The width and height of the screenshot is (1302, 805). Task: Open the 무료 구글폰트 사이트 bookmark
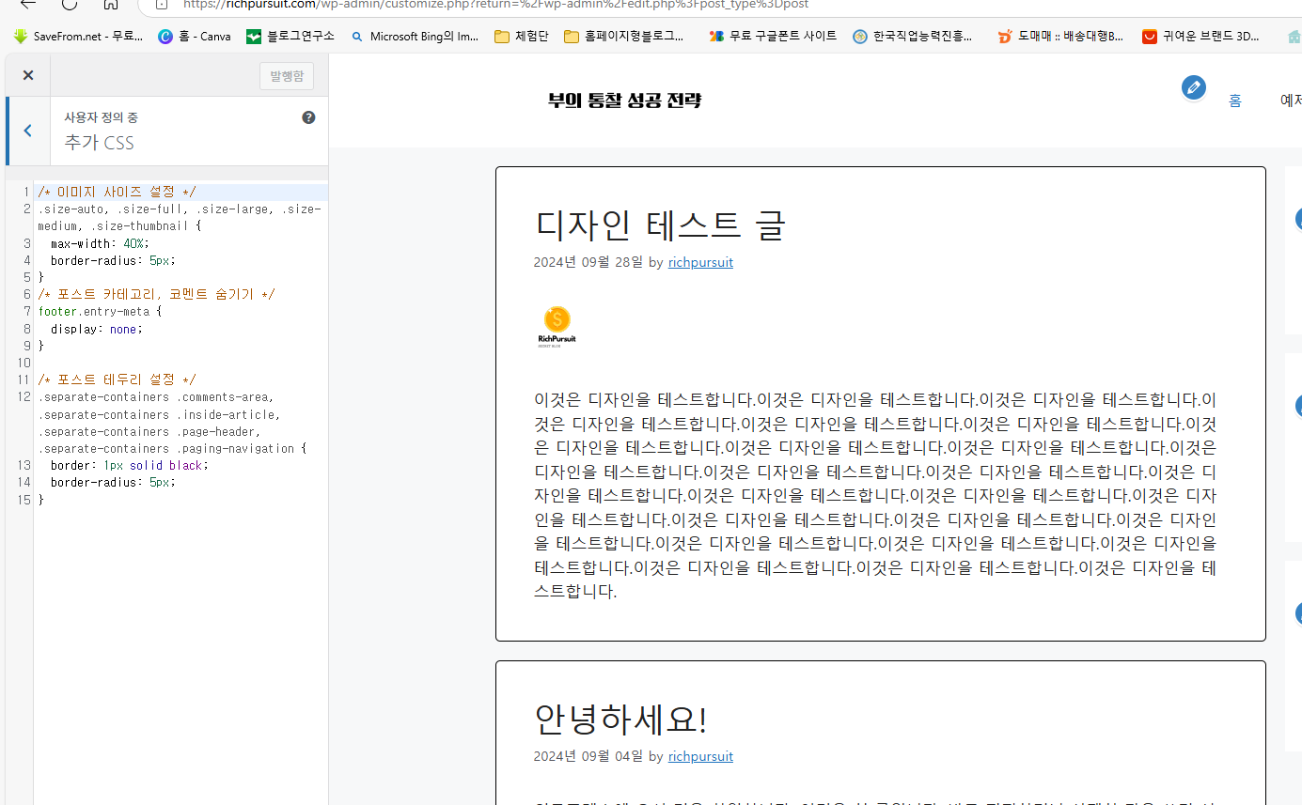coord(773,37)
